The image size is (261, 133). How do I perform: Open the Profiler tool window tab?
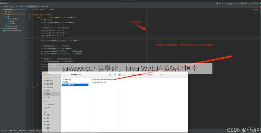31,131
